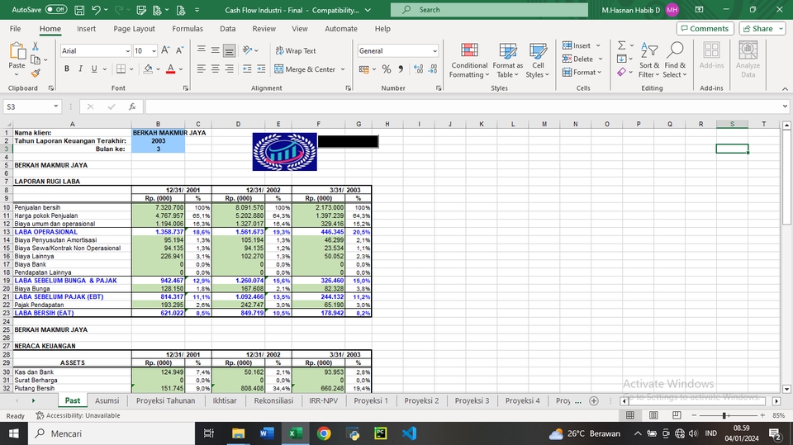The image size is (793, 445).
Task: Switch to the Insert ribbon tab
Action: [x=86, y=29]
